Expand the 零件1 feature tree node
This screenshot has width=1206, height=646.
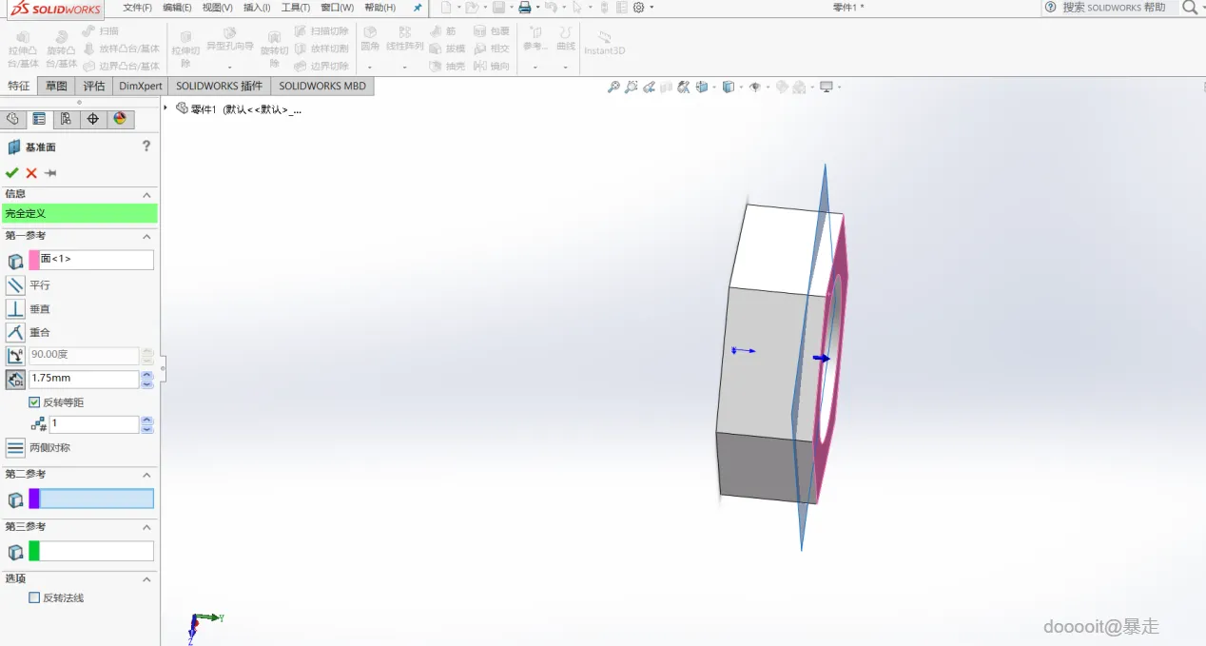(165, 108)
